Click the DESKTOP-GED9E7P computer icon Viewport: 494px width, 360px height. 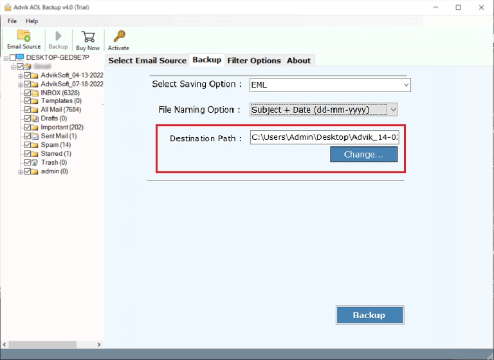point(20,57)
